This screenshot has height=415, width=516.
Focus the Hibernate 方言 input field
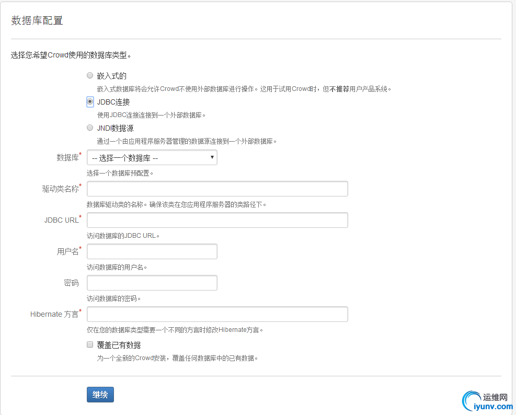pos(217,314)
